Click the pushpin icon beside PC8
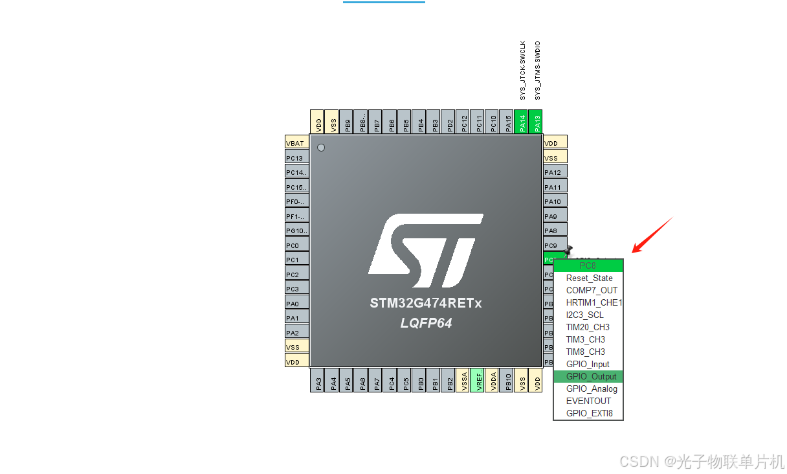The width and height of the screenshot is (787, 474). pos(568,250)
